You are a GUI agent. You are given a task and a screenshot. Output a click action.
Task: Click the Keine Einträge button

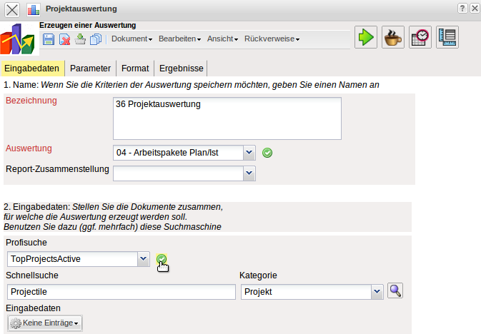click(x=45, y=323)
